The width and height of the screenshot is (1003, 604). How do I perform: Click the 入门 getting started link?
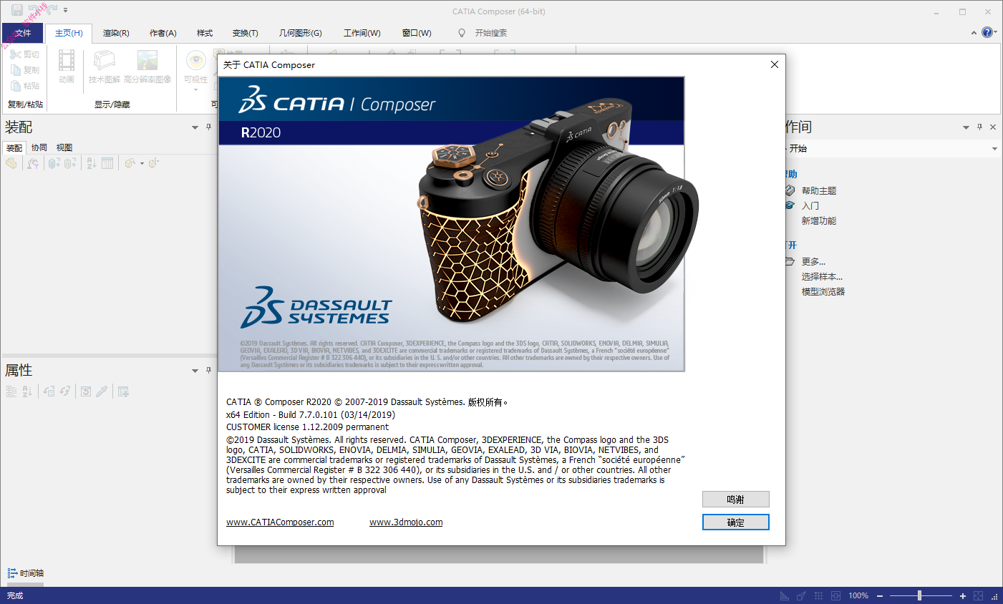pyautogui.click(x=810, y=206)
